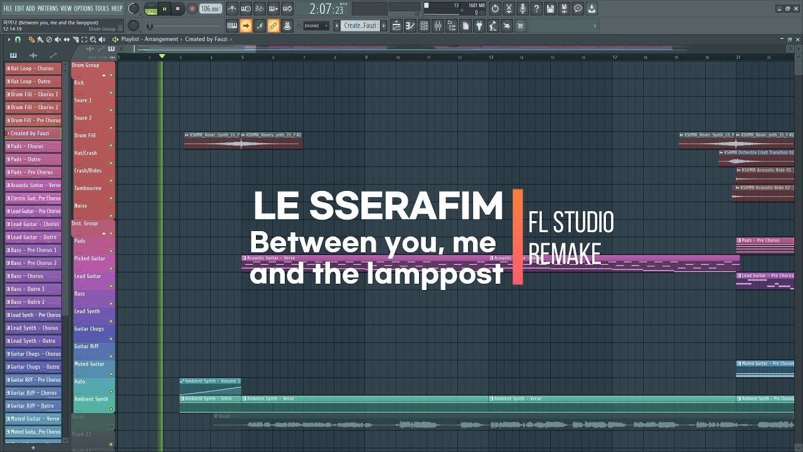
Task: Select 'Hat Loop - Chorus' in picker
Action: (x=33, y=68)
